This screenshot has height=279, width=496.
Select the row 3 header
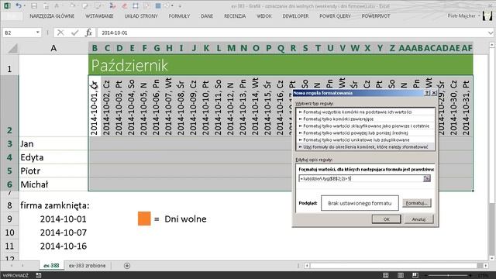point(9,144)
